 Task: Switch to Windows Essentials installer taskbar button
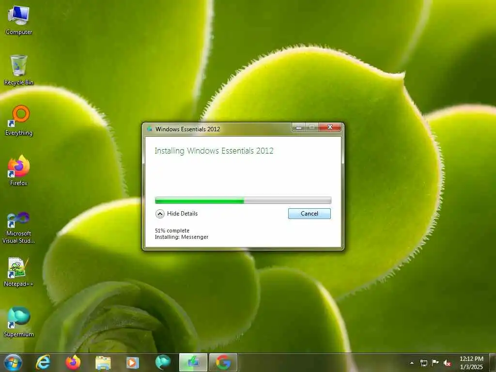tap(193, 362)
